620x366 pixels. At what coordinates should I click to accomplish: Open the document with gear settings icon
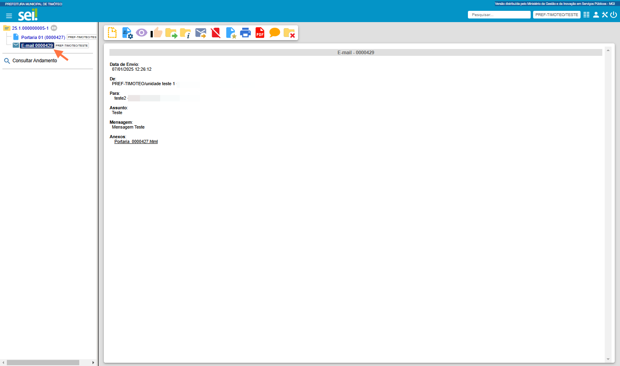coord(127,33)
